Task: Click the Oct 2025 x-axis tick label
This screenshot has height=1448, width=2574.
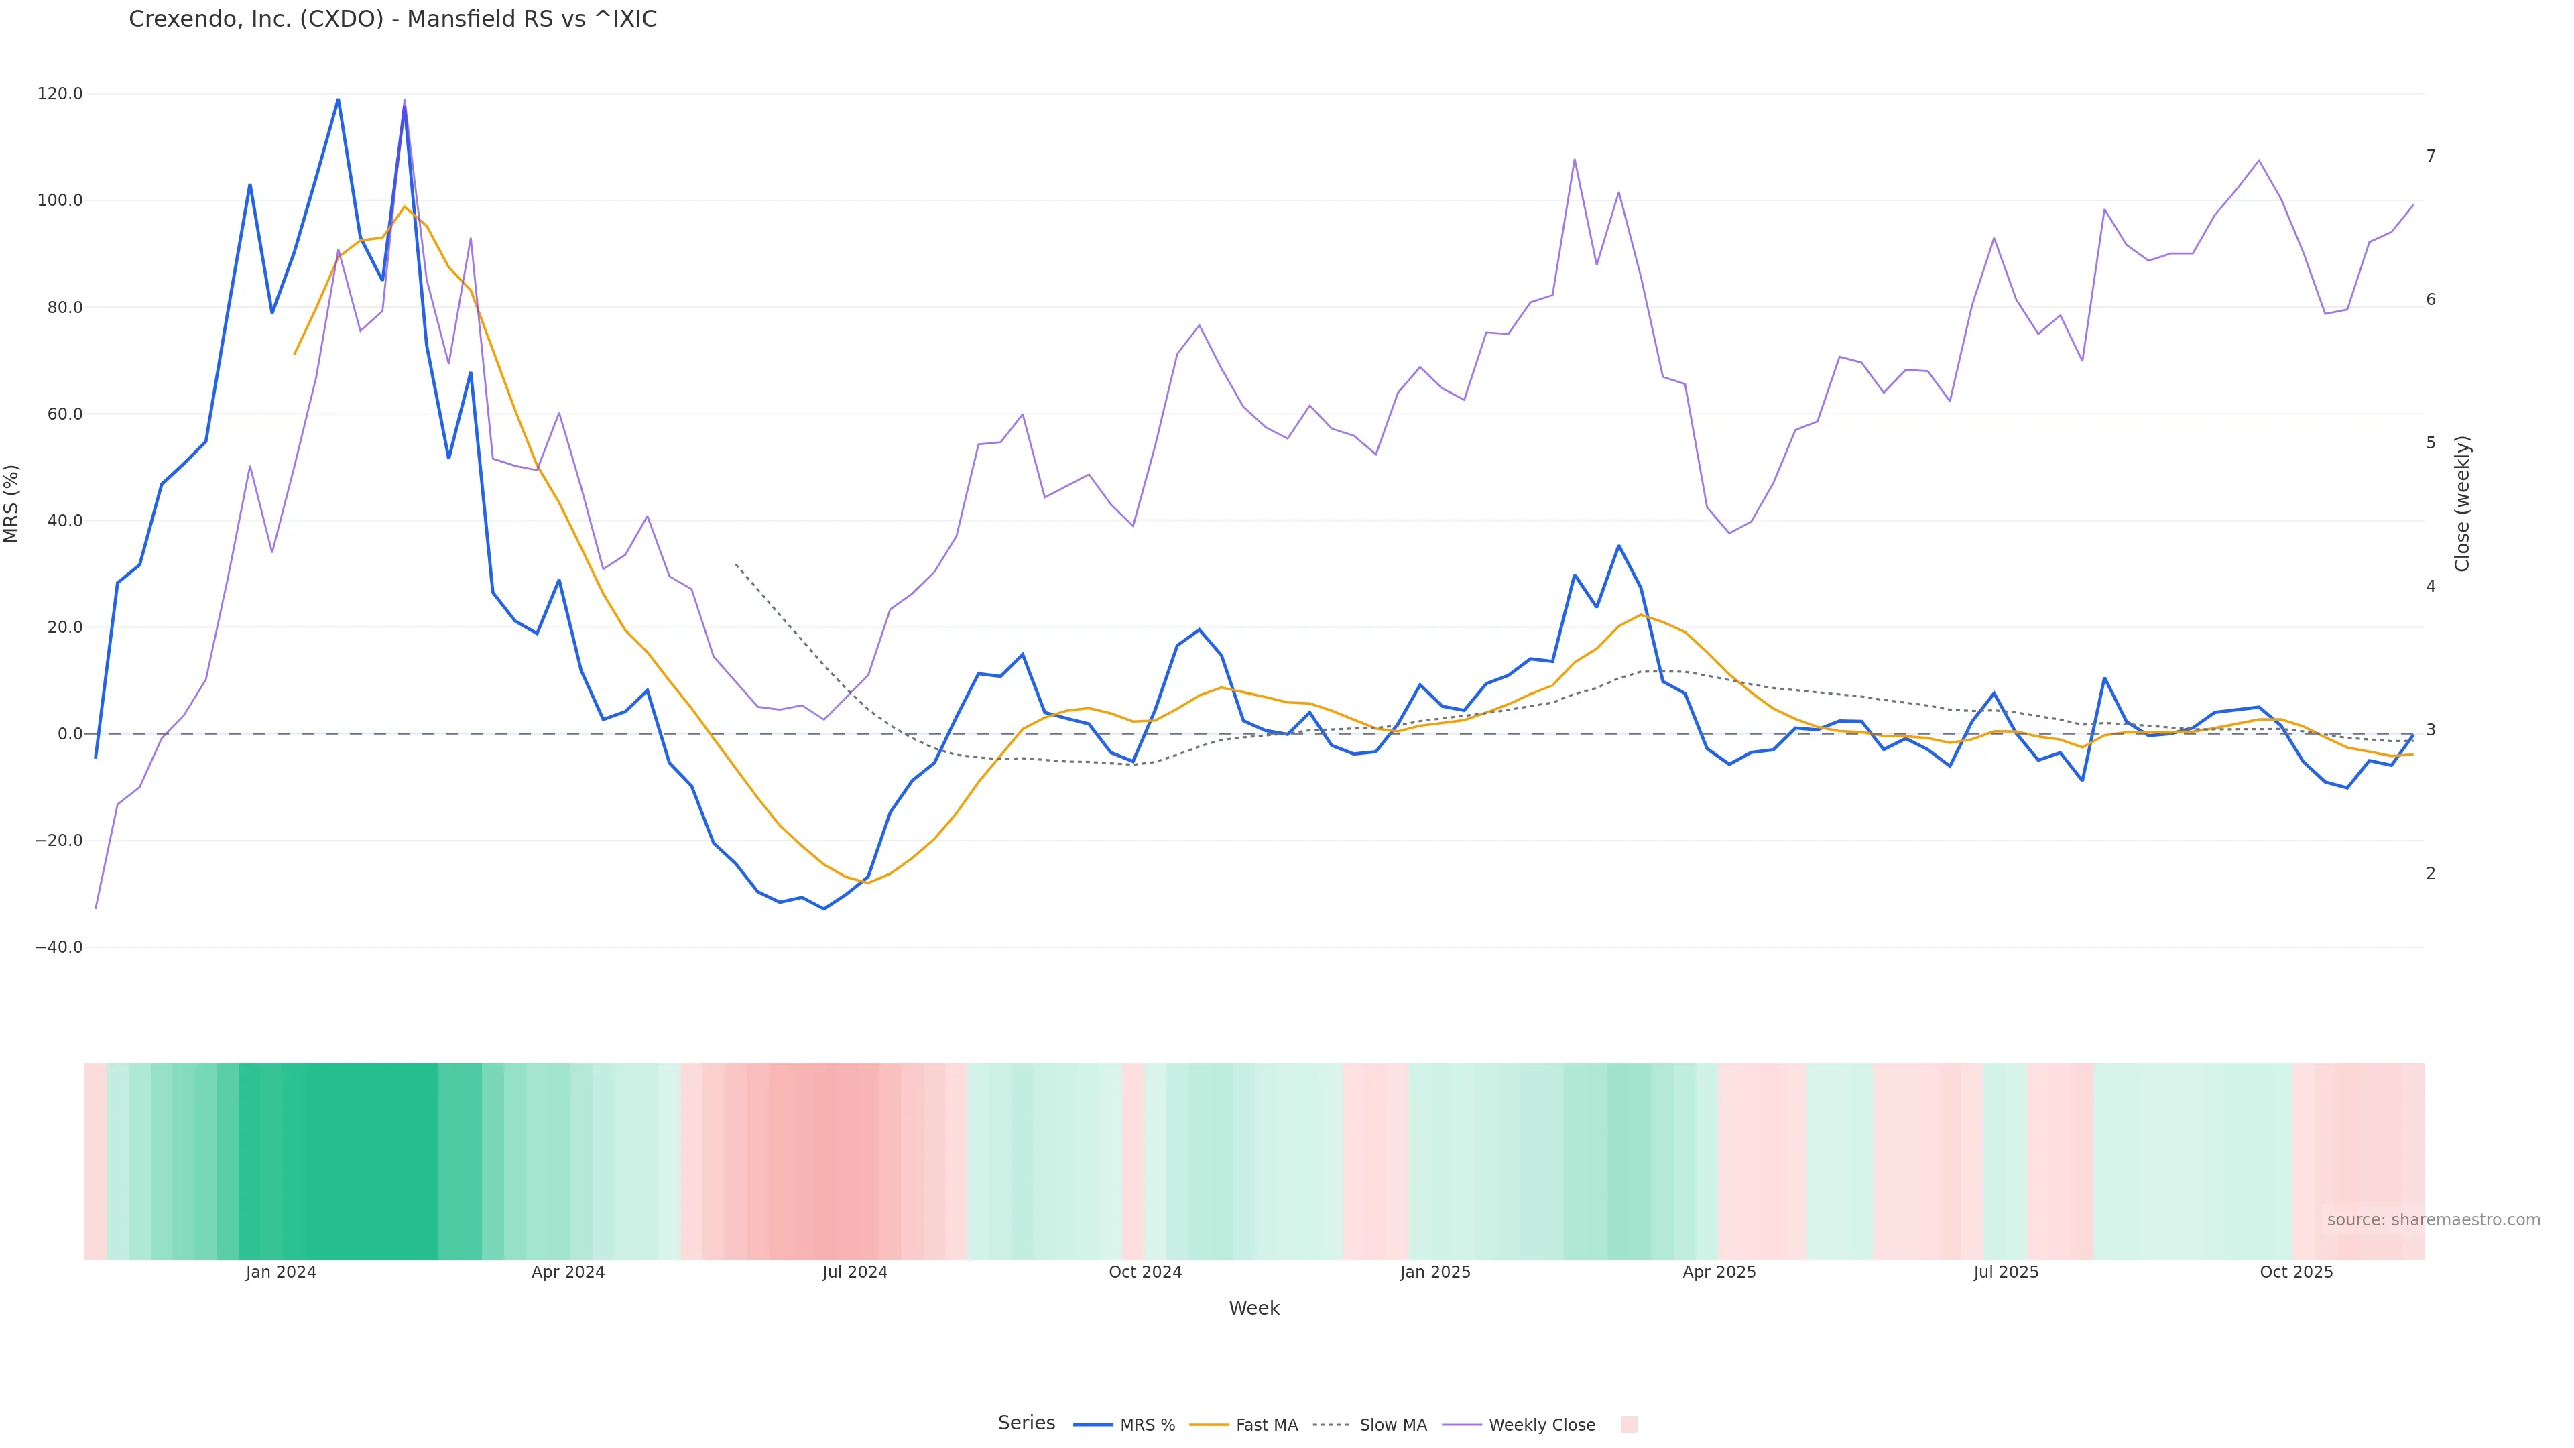Action: click(2296, 1272)
